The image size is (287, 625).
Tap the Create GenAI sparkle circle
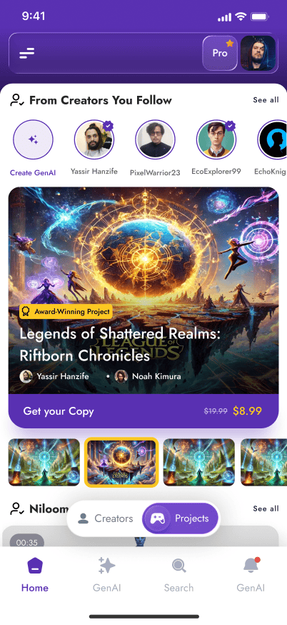pos(33,139)
